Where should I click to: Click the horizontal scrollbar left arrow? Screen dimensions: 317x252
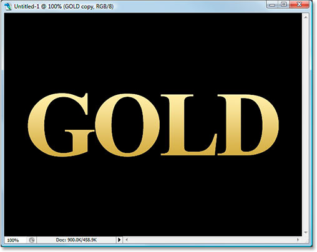coord(127,240)
